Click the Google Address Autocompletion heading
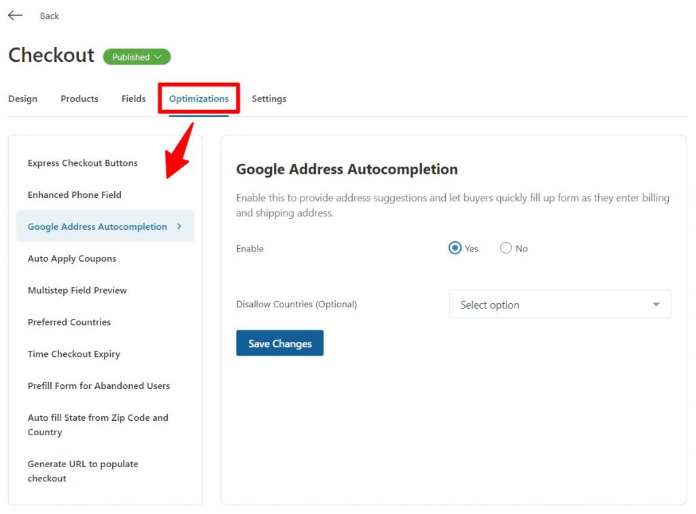The height and width of the screenshot is (514, 696). click(x=347, y=169)
